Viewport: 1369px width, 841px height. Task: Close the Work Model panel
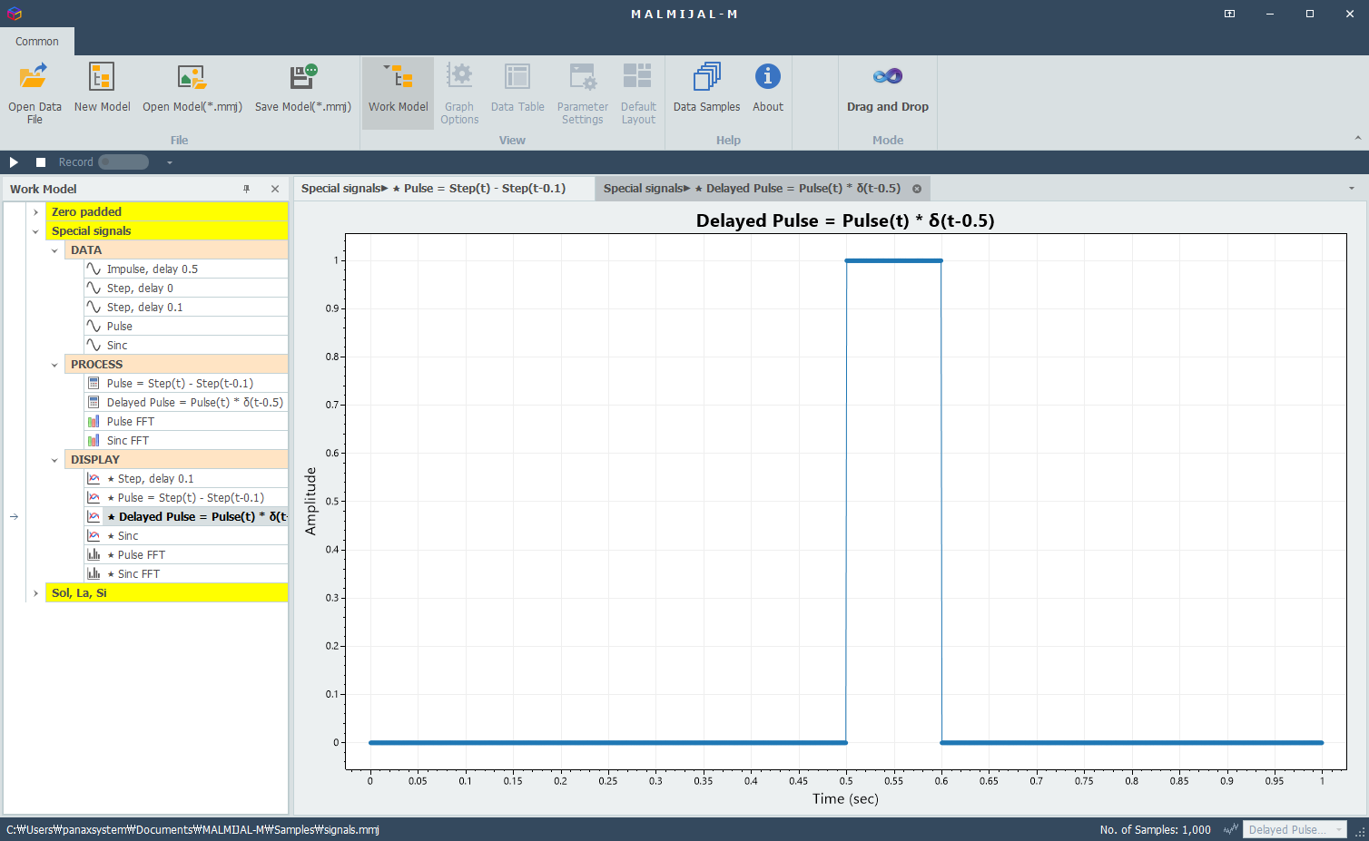(275, 189)
